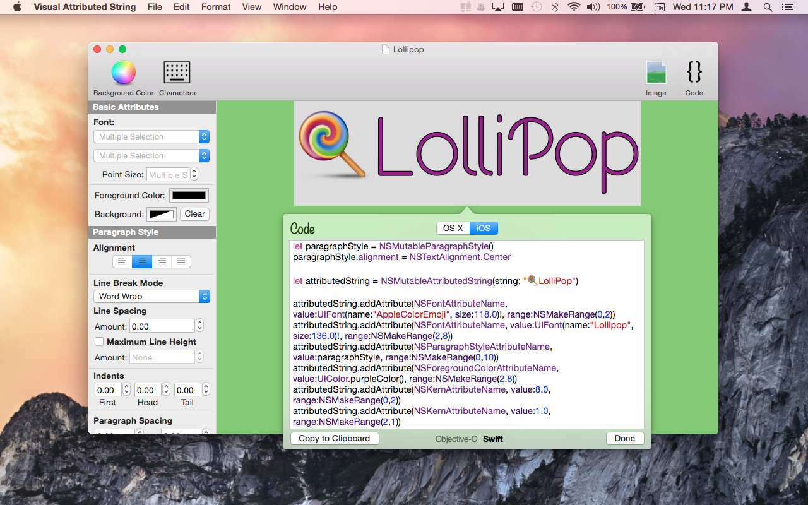Click the Bluetooth menu bar icon
The image size is (808, 505).
[555, 7]
